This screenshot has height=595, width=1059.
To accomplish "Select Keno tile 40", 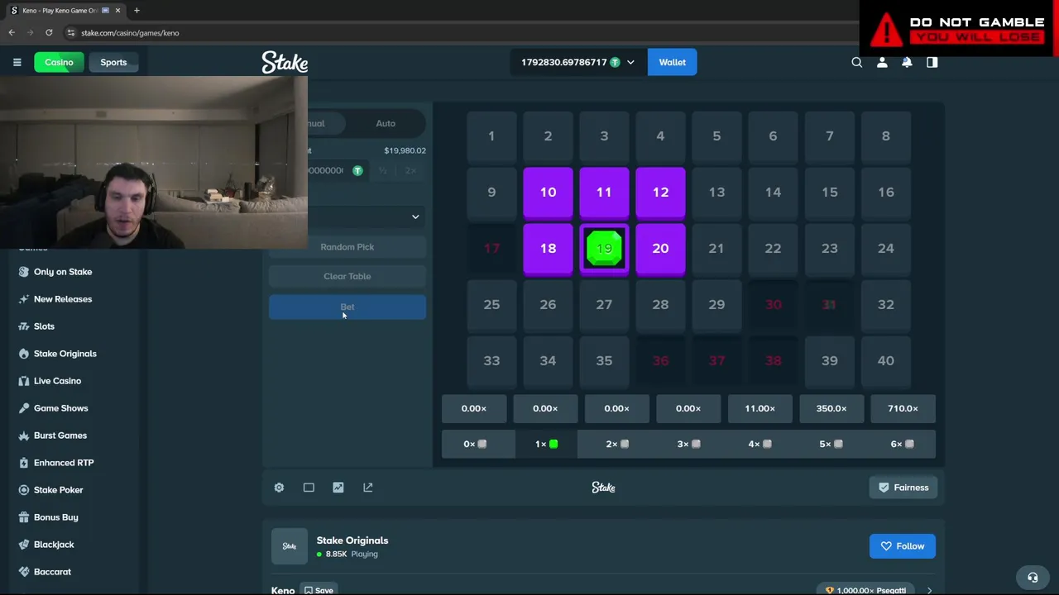I will coord(885,361).
